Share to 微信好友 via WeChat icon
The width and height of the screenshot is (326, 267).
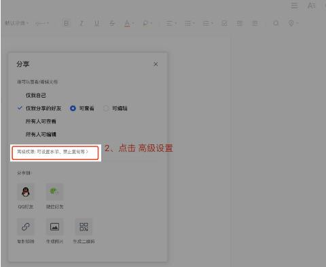pos(54,192)
